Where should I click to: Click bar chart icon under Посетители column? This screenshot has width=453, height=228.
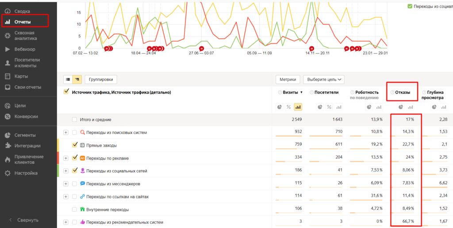(338, 106)
